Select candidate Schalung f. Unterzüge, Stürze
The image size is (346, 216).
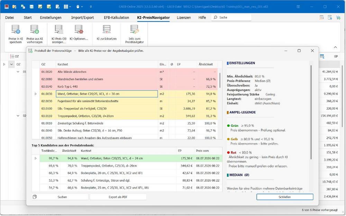[x=131, y=180]
